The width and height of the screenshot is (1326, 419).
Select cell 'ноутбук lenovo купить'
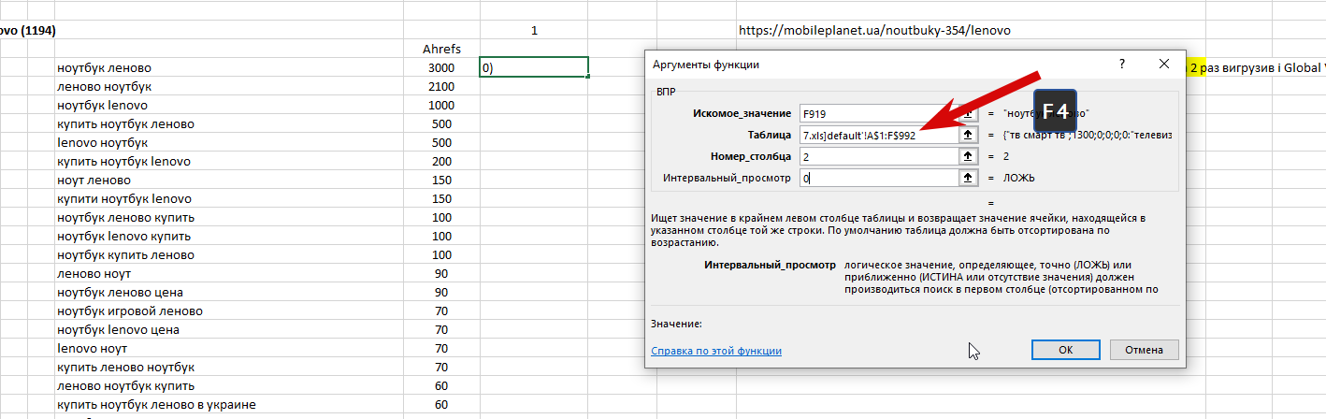[x=229, y=236]
